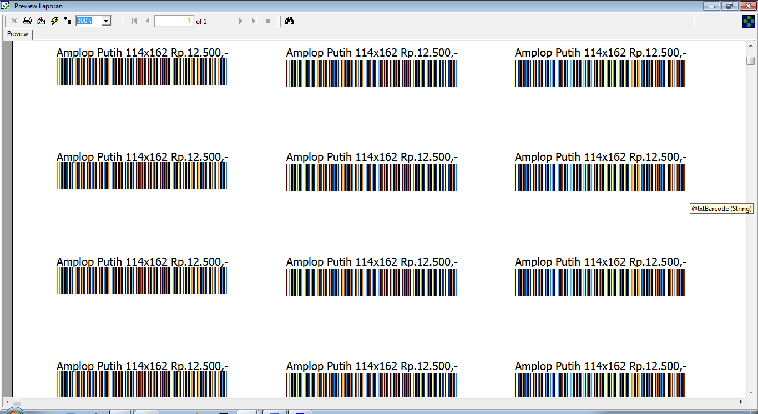Click the Print Report printer icon
The image size is (758, 414).
27,21
